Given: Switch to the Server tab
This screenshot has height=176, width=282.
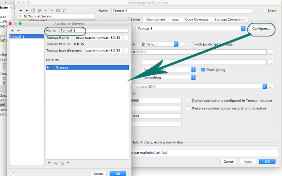Looking at the screenshot, I should pyautogui.click(x=136, y=20).
